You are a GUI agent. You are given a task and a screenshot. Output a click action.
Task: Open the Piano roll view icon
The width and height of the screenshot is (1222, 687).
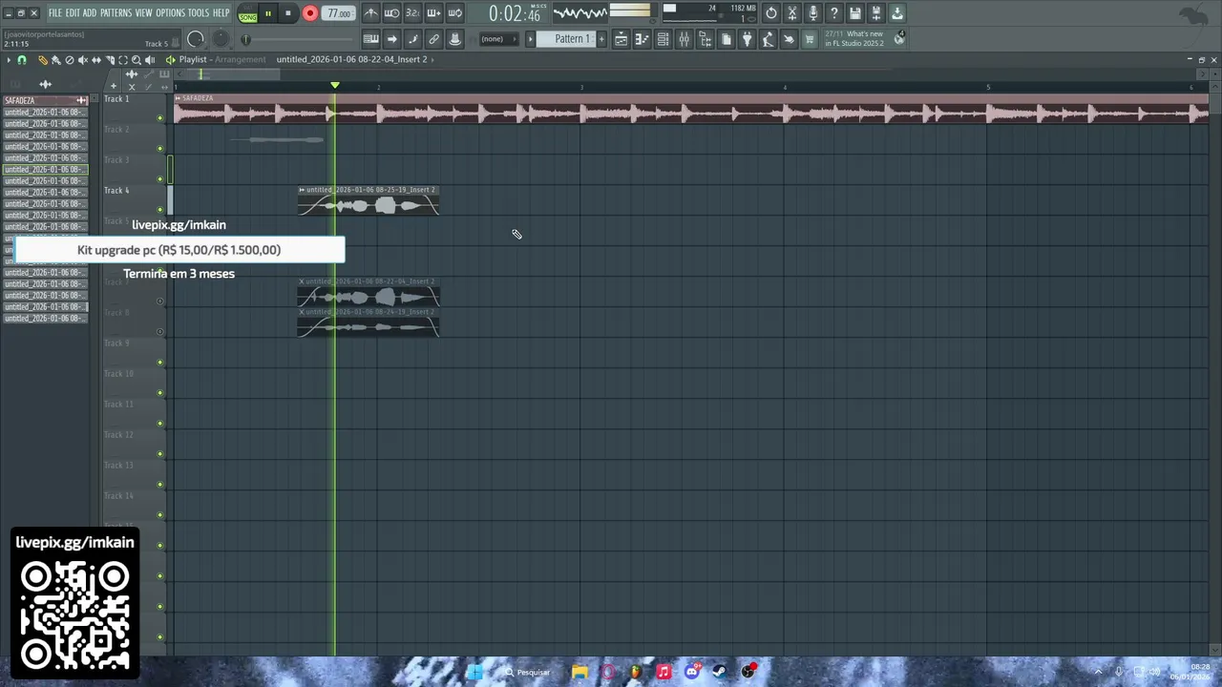click(x=642, y=39)
